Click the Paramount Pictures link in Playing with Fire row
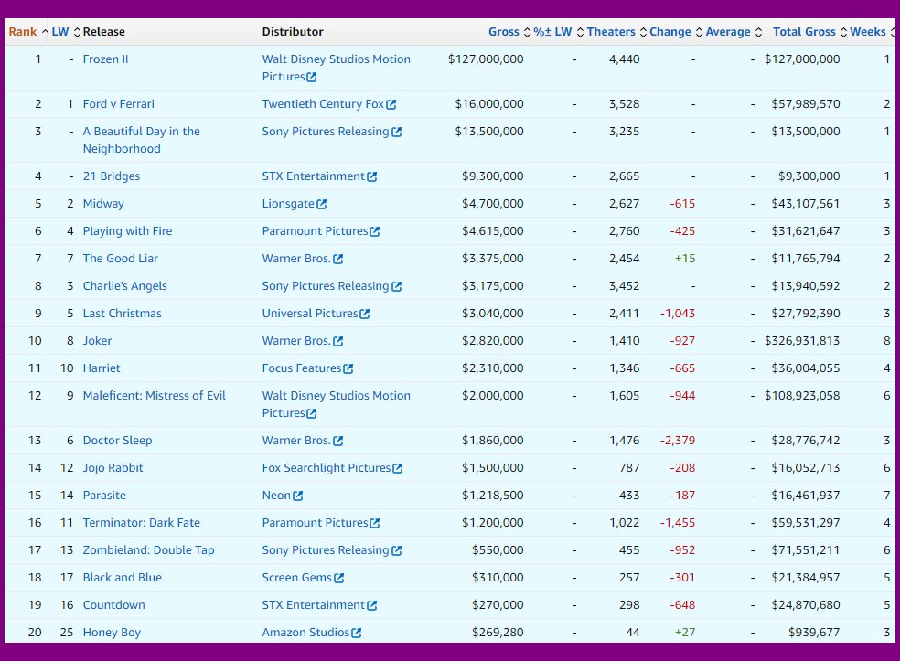900x661 pixels. coord(315,231)
